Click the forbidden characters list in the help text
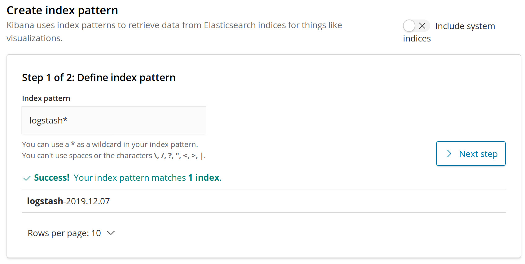This screenshot has height=264, width=525. [x=179, y=156]
